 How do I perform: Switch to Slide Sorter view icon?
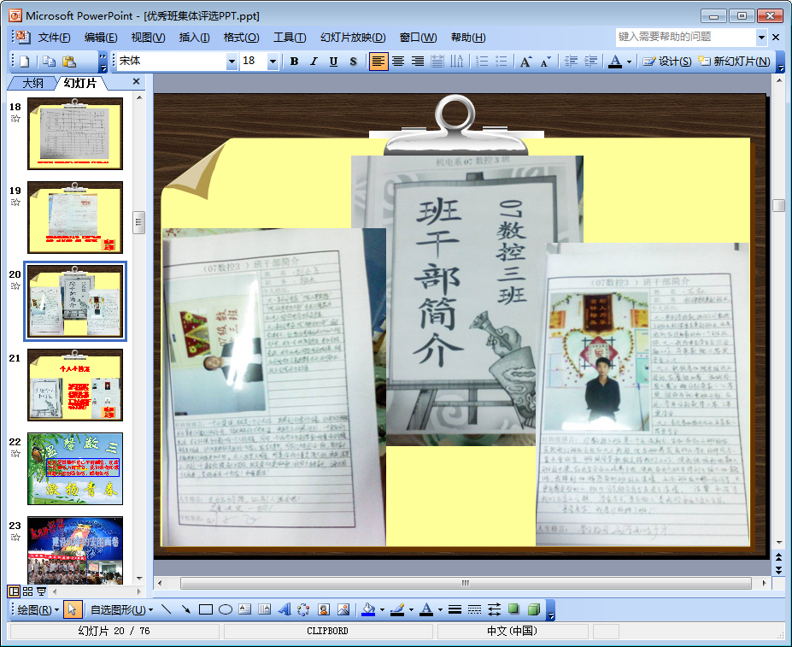[28, 591]
